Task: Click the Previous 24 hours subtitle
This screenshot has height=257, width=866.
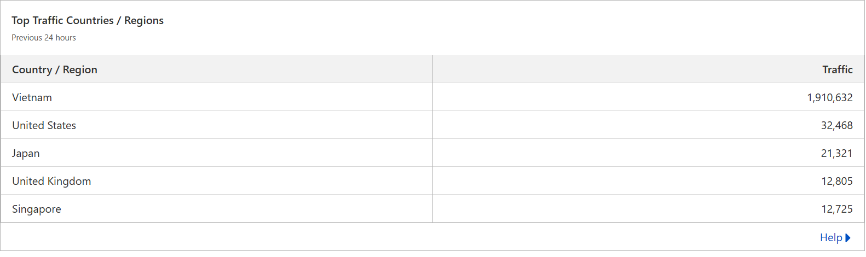Action: 44,38
